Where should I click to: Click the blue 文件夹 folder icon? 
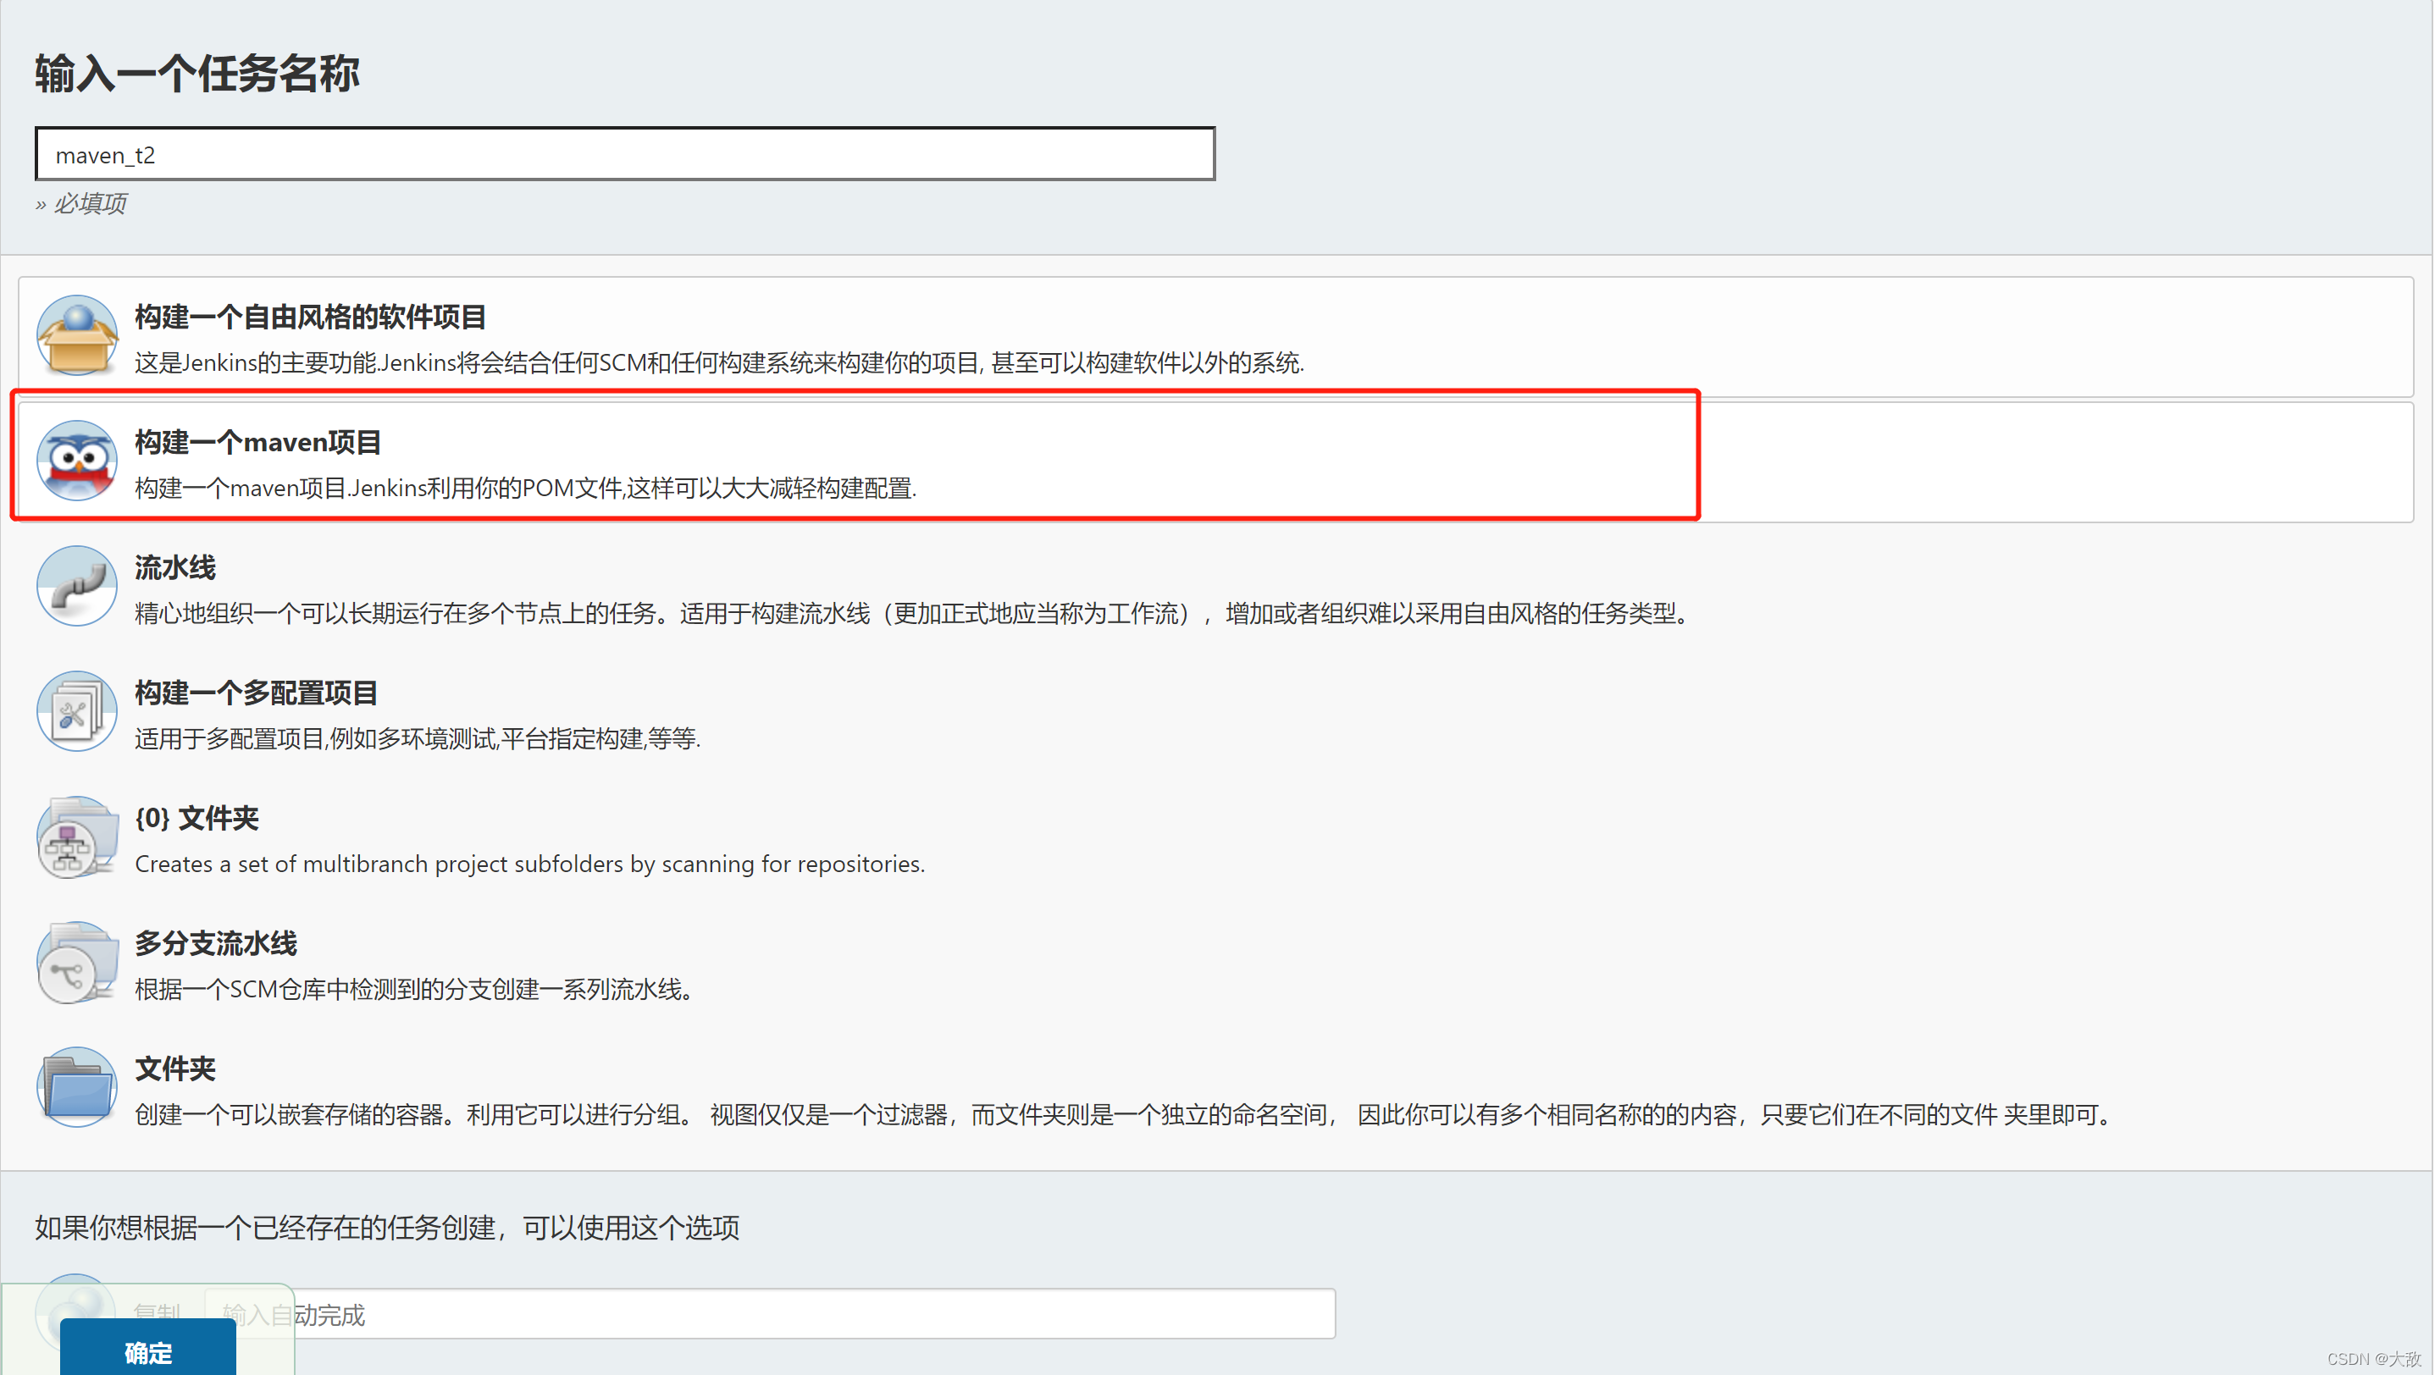coord(76,1088)
